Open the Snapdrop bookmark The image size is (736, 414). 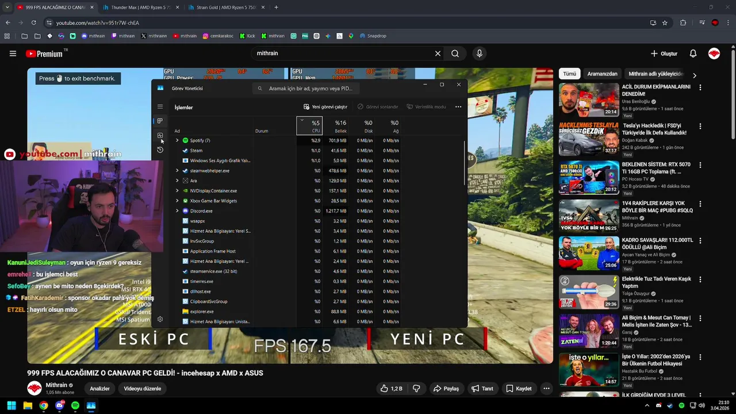pos(373,36)
